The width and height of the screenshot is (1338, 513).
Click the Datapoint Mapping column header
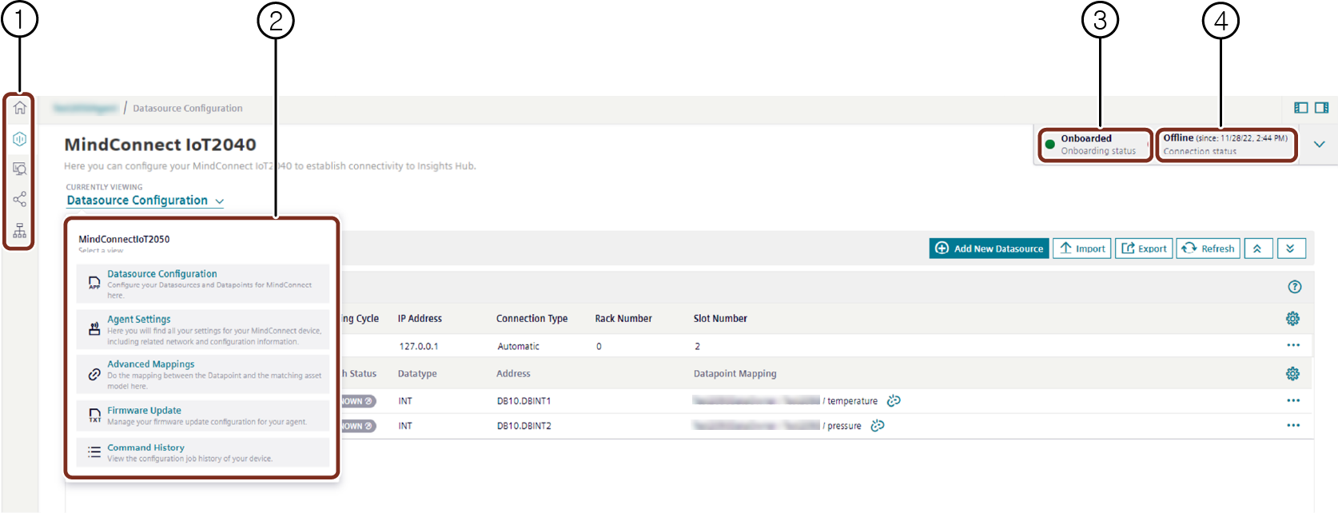click(735, 374)
